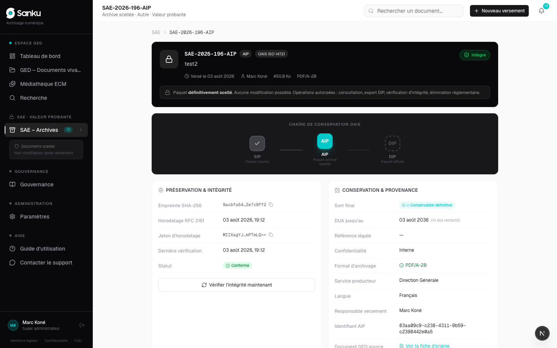
Task: Click the Tableau de bord grid icon
Action: coord(12,56)
